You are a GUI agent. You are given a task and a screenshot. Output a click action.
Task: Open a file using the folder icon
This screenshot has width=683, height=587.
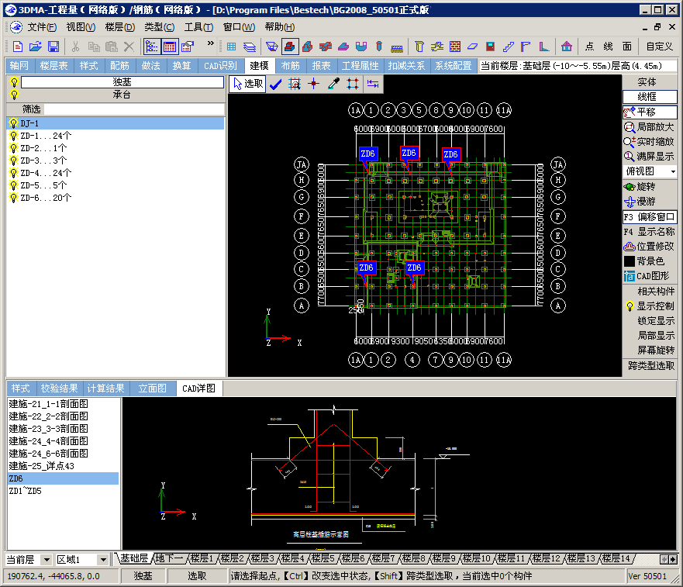36,47
